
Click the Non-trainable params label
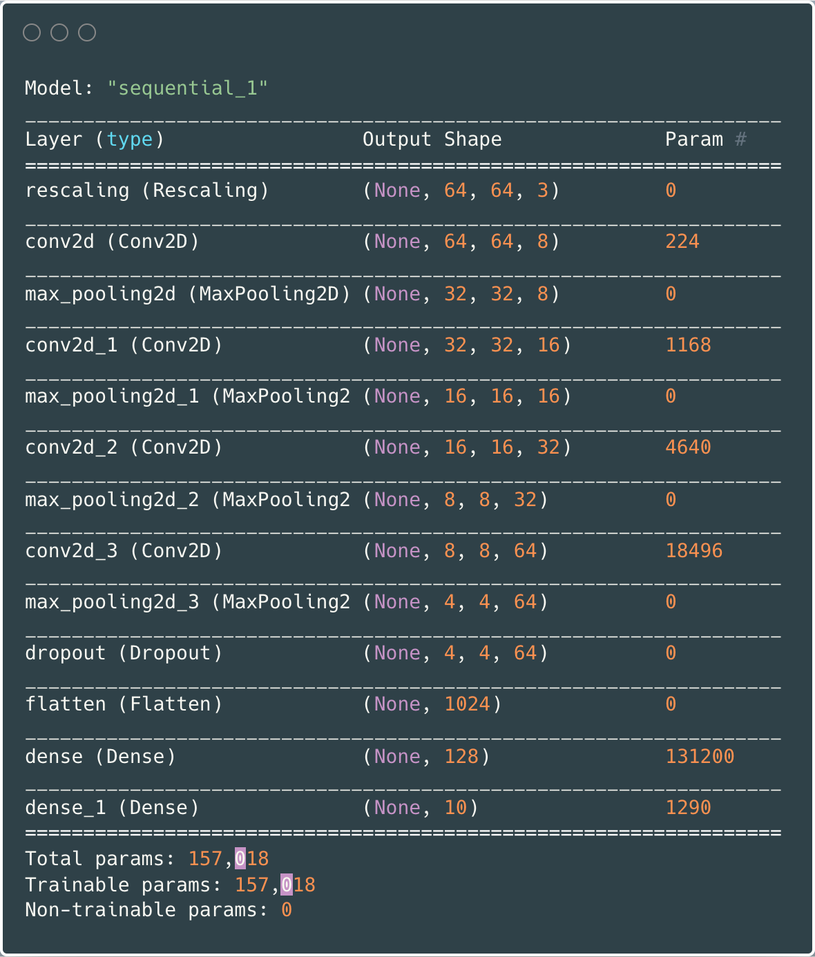tap(146, 910)
